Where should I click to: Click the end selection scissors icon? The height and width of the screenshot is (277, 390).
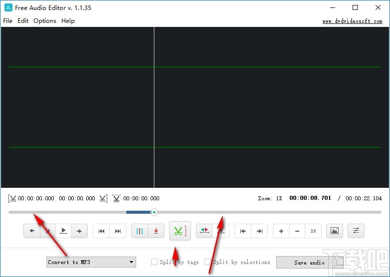[103, 198]
